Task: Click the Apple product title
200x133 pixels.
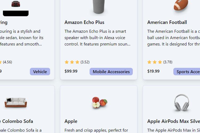Action: pos(71,121)
